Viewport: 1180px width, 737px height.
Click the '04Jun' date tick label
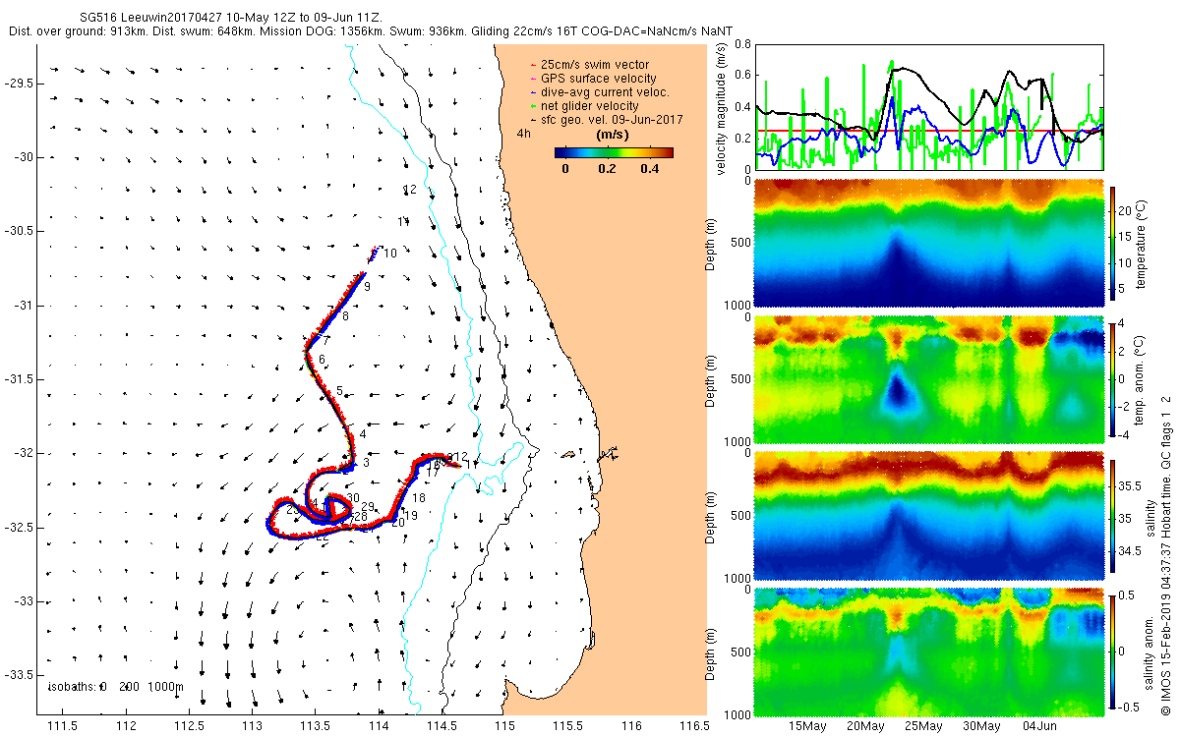point(1039,727)
